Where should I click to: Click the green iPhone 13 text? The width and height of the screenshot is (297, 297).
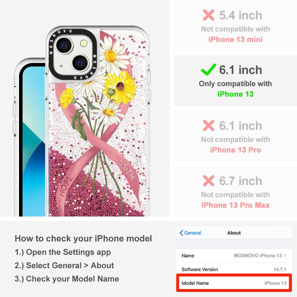(x=236, y=94)
